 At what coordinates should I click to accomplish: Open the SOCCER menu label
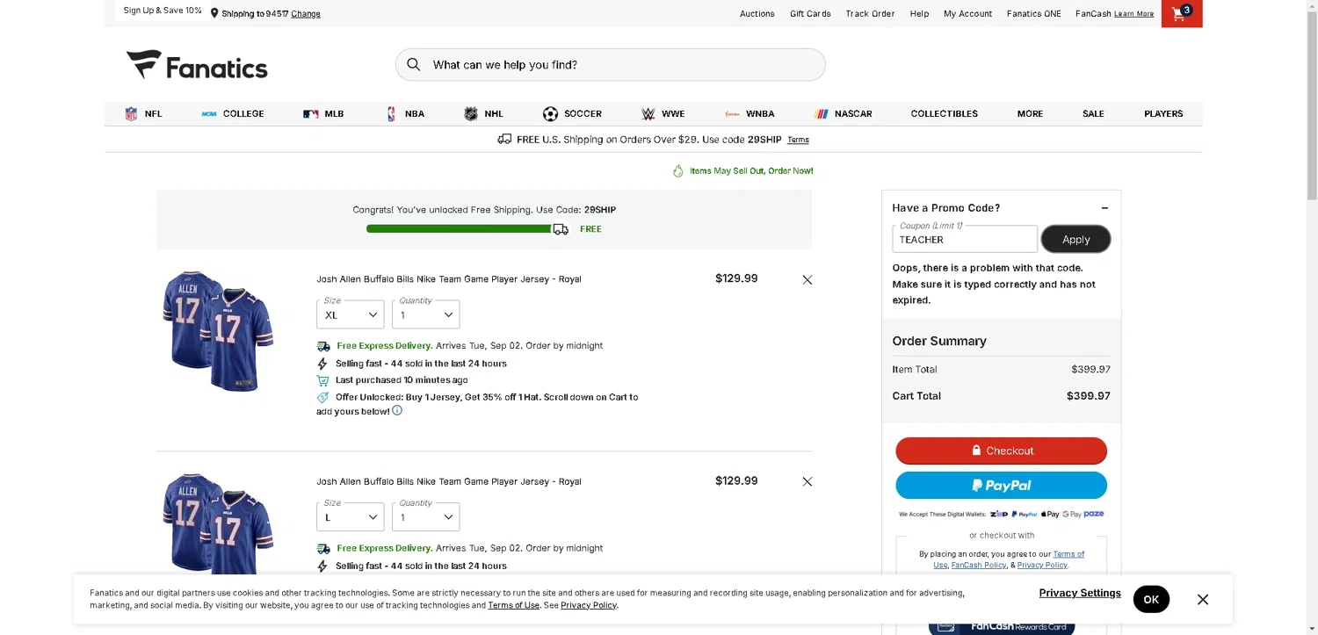[583, 113]
